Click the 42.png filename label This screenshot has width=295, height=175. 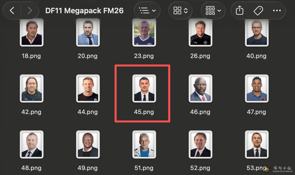point(31,112)
